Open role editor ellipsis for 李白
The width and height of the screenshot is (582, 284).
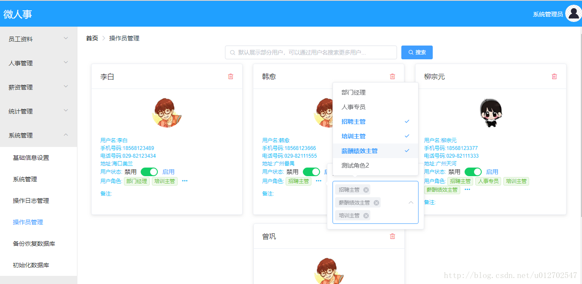click(185, 181)
